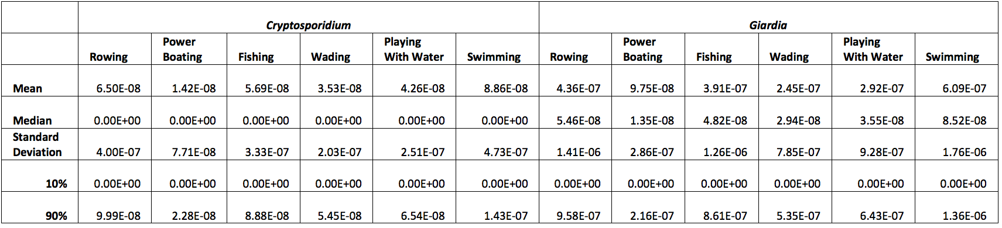This screenshot has height=228, width=1002.
Task: Select Cryptosporidium Playing With Water column header
Action: [413, 49]
